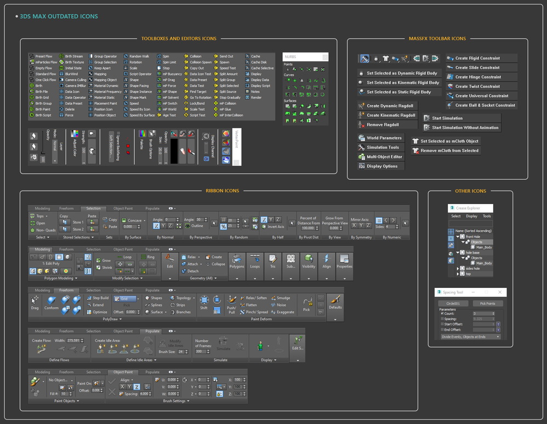Viewport: 547px width, 424px height.
Task: Click the mCloth shirt icon in MassFX toolbar
Action: click(385, 59)
